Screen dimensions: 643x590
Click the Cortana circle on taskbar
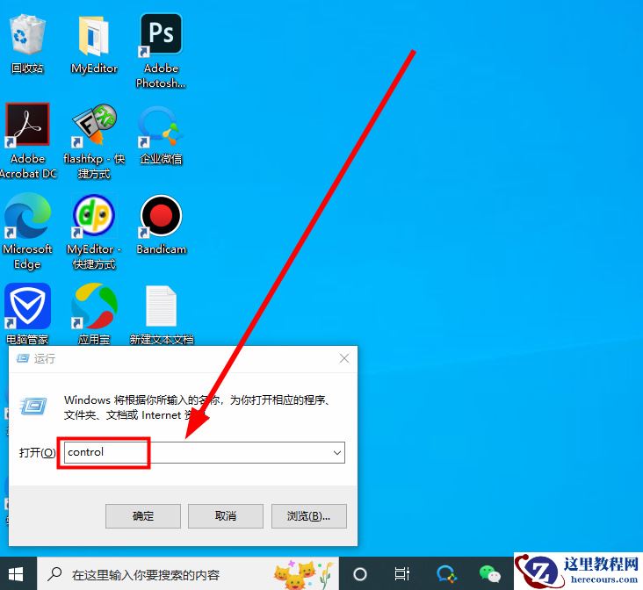pos(359,574)
